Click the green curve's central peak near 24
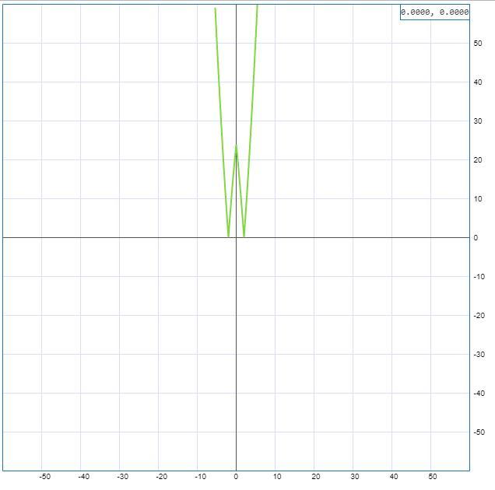This screenshot has height=490, width=495. point(236,145)
